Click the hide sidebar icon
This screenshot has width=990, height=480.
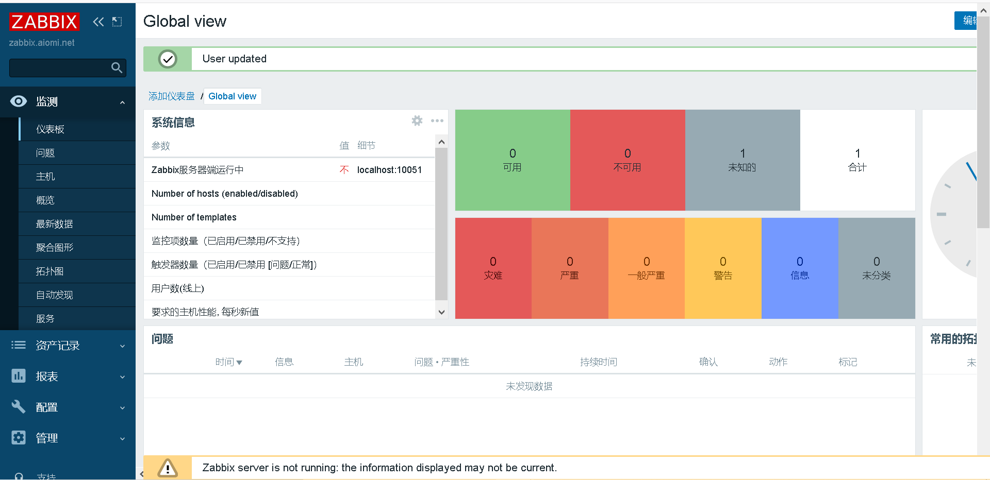pos(117,22)
